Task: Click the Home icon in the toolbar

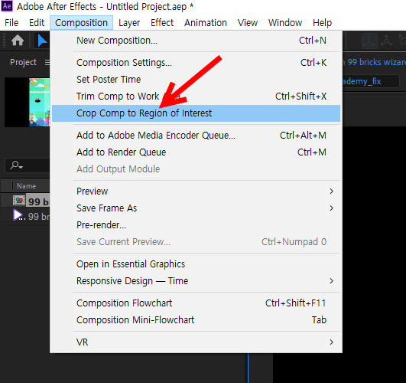Action: [18, 41]
